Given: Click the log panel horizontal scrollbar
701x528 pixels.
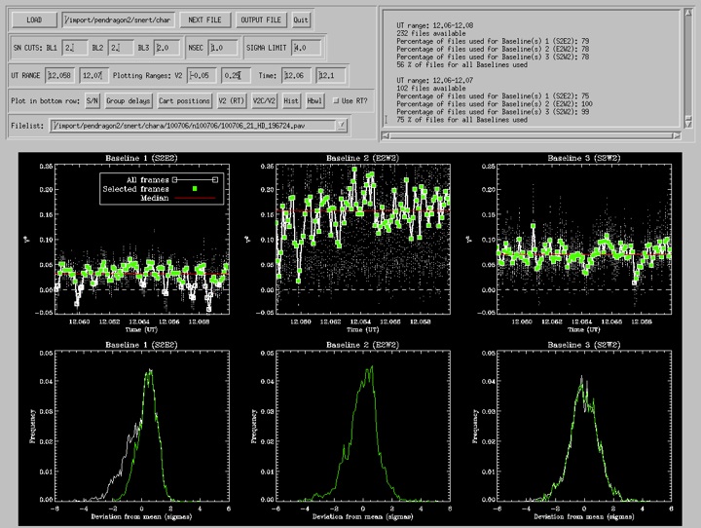Looking at the screenshot, I should coord(532,135).
